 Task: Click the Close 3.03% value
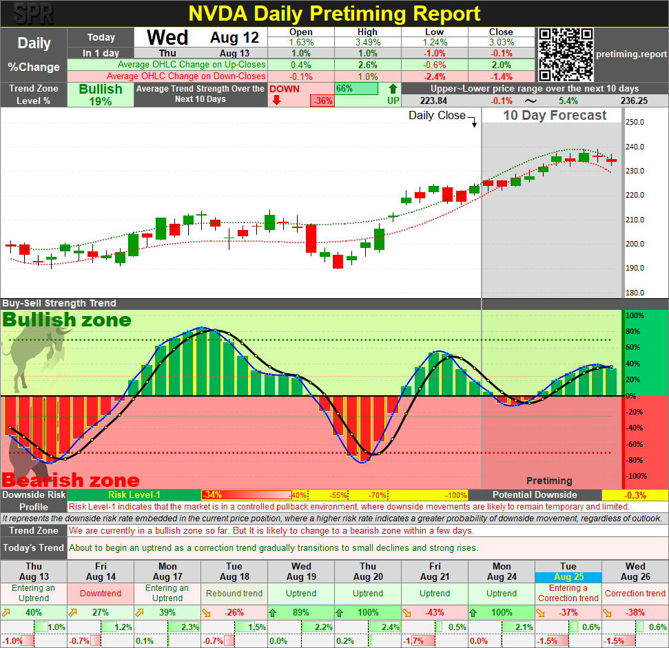point(502,42)
